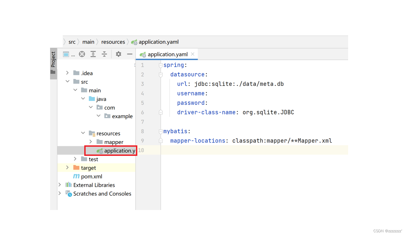Expand Scratches and Consoles chevron
The height and width of the screenshot is (235, 406).
click(x=59, y=194)
